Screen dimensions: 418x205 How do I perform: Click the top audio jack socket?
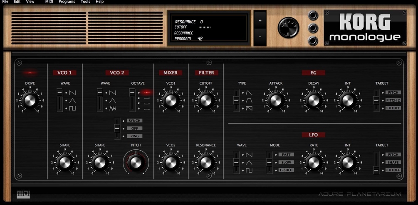313,15
